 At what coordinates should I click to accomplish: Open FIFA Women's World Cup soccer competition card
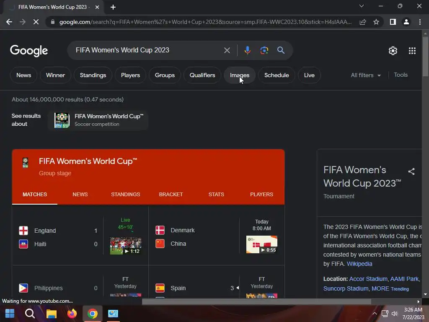[x=98, y=120]
